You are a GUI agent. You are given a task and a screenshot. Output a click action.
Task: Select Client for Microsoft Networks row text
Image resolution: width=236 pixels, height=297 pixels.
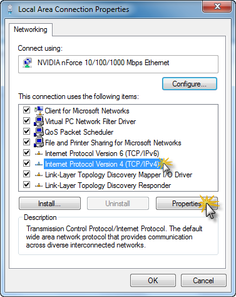87,111
